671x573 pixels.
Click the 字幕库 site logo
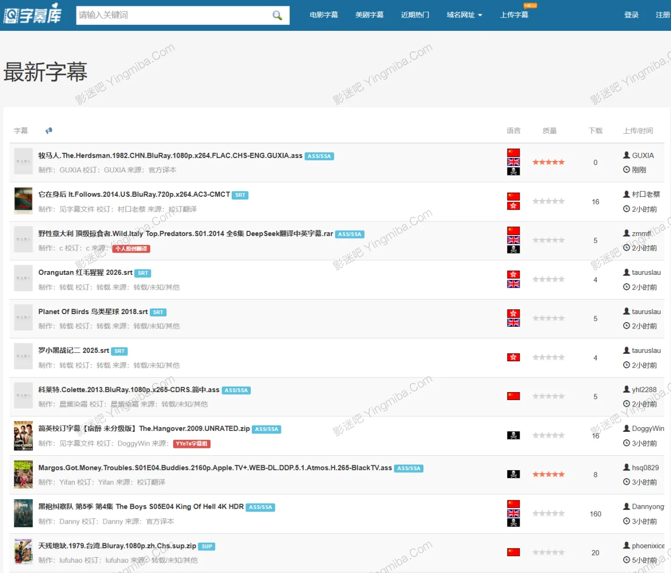[33, 14]
